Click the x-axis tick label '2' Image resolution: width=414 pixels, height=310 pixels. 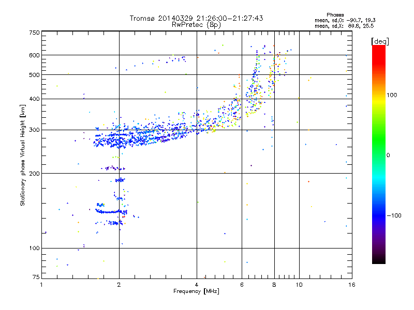(119, 285)
